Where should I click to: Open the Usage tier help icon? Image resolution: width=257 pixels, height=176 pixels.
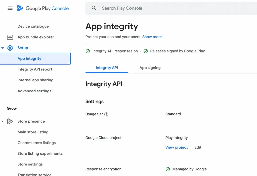[106, 114]
